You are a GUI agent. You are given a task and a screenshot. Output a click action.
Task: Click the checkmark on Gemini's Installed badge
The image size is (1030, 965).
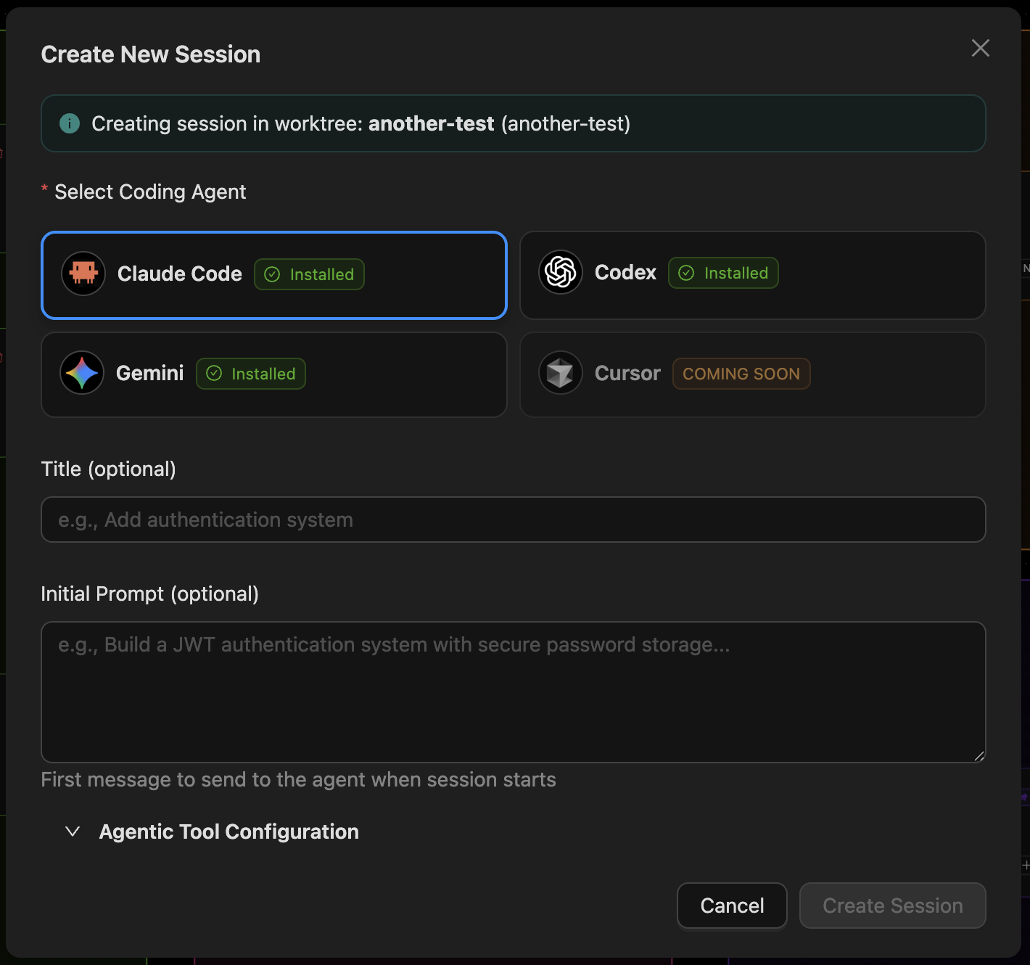214,374
